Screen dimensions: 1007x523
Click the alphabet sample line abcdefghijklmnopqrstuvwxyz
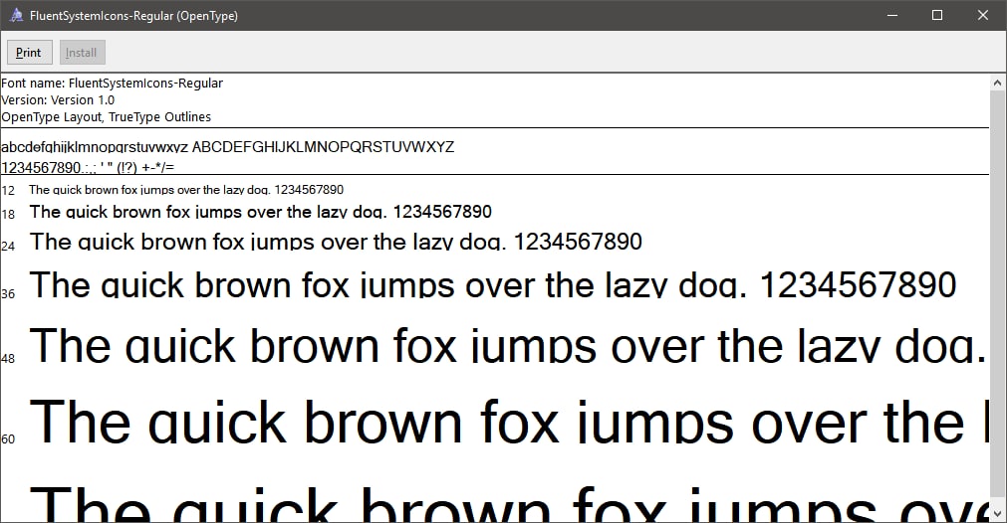[x=227, y=147]
